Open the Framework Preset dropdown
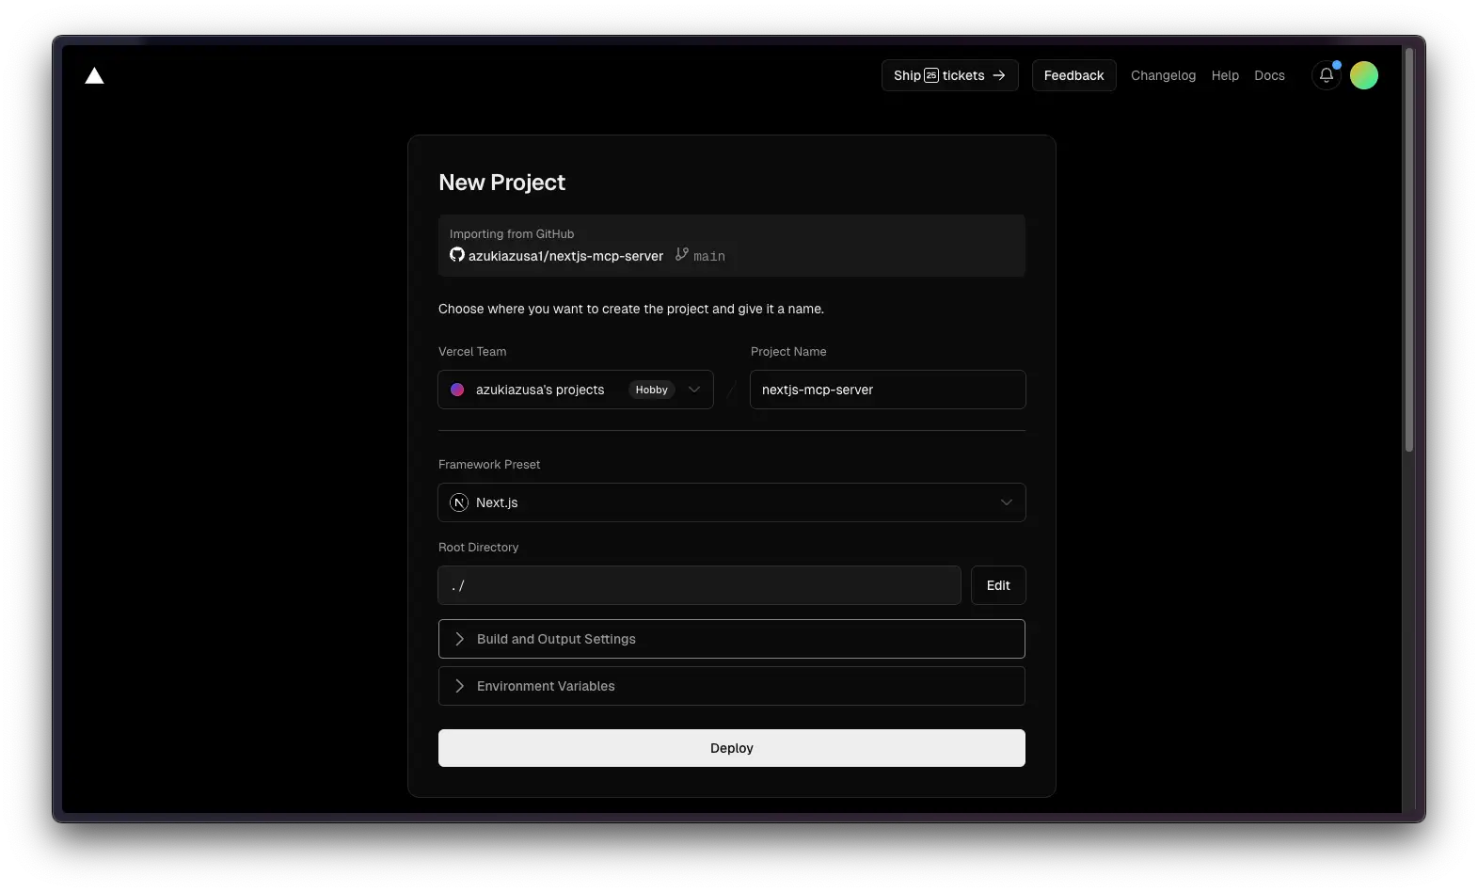 point(732,502)
